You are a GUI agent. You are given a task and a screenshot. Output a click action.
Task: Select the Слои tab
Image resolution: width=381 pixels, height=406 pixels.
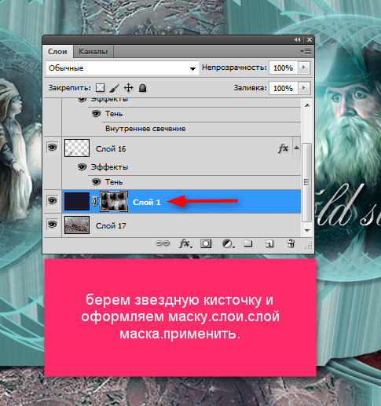pos(57,52)
